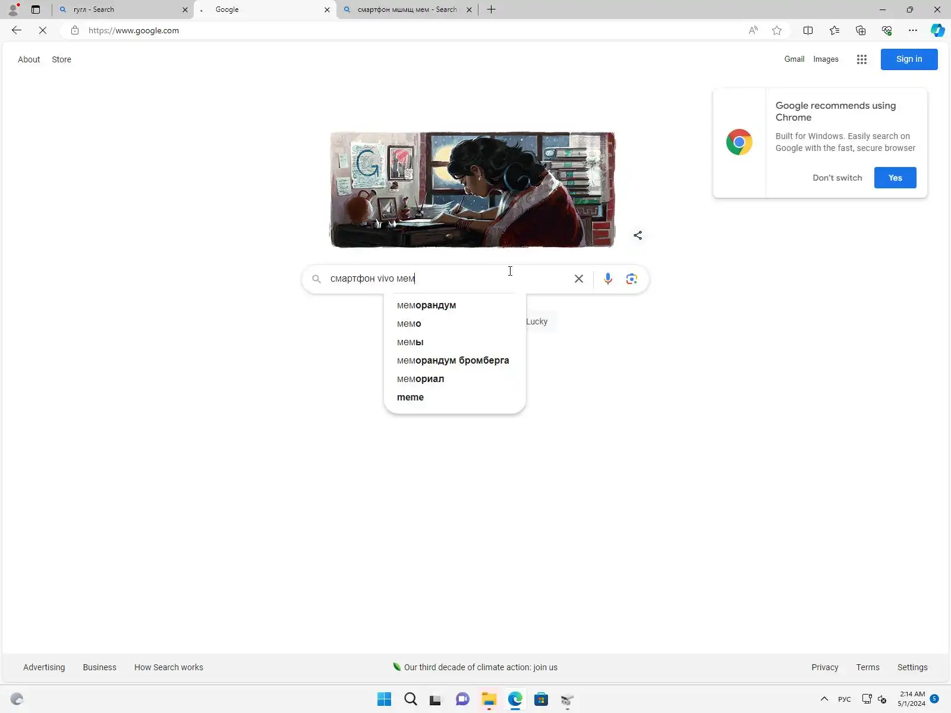Open the Terms footer link
This screenshot has width=951, height=713.
coord(868,667)
